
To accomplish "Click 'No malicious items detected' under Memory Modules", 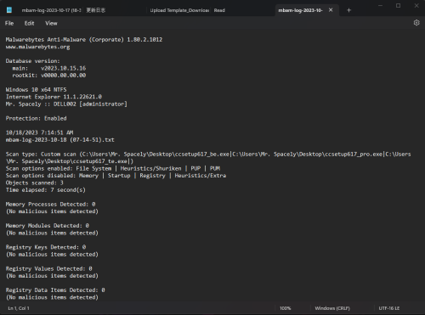I will 52,233.
